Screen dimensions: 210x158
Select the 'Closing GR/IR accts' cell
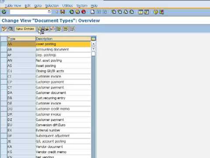[x=63, y=71]
